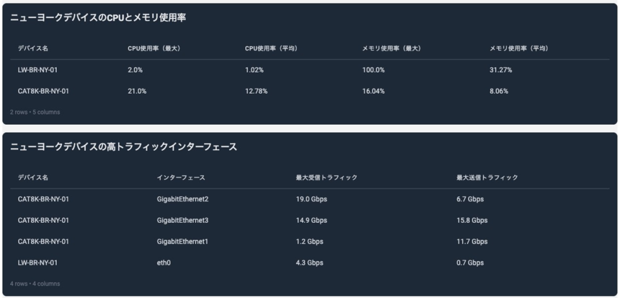Click the 15.8 Gbps send traffic value
The image size is (620, 298).
[472, 220]
